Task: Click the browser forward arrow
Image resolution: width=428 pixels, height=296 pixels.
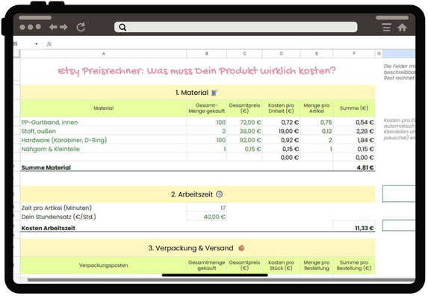Action: coord(64,27)
